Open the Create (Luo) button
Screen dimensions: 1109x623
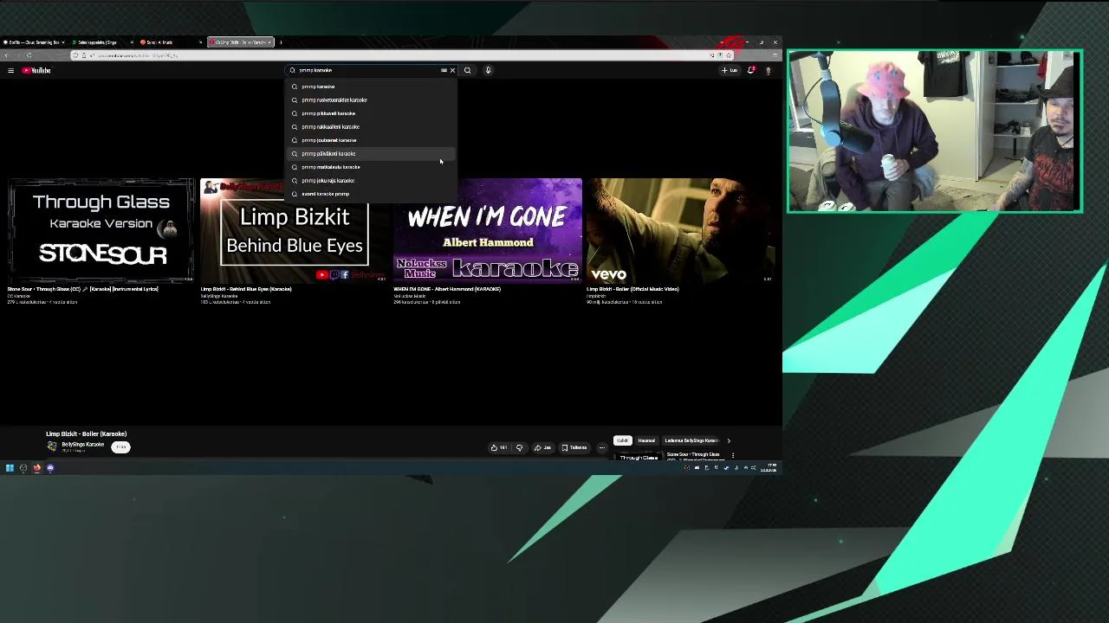(x=730, y=70)
